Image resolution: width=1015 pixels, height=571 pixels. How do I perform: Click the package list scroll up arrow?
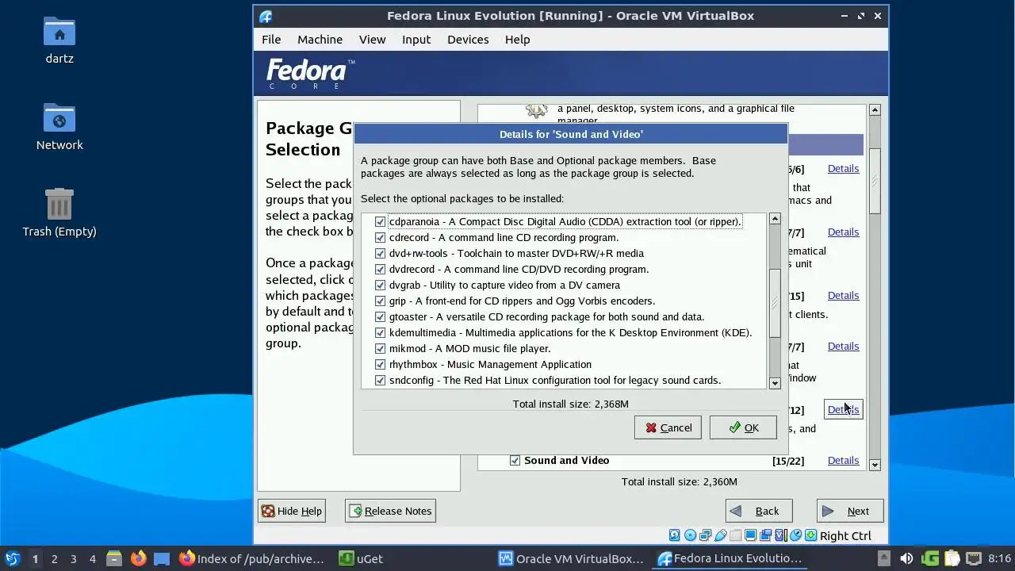[x=775, y=219]
